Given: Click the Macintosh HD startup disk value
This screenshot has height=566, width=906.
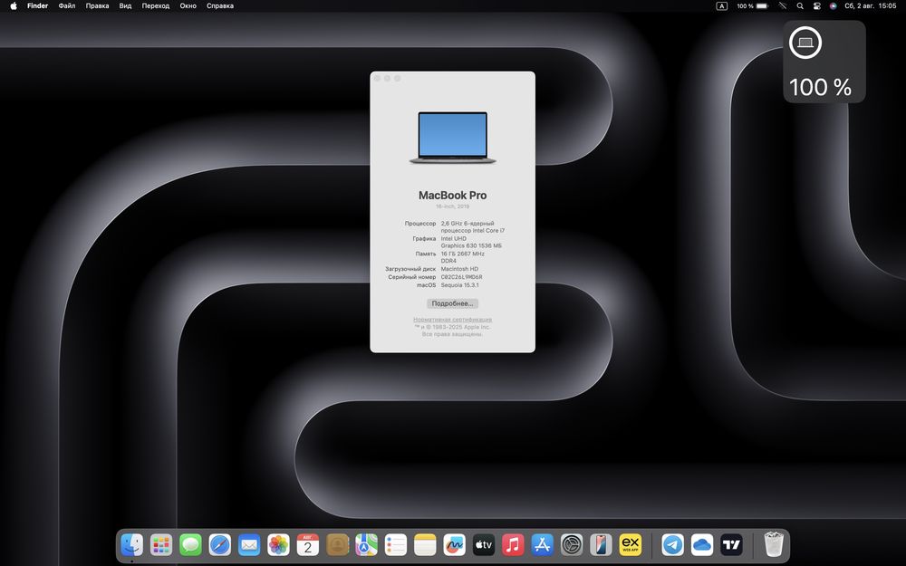Looking at the screenshot, I should [459, 269].
